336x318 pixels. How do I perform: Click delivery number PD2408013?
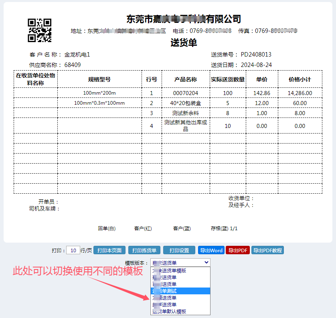coord(256,55)
